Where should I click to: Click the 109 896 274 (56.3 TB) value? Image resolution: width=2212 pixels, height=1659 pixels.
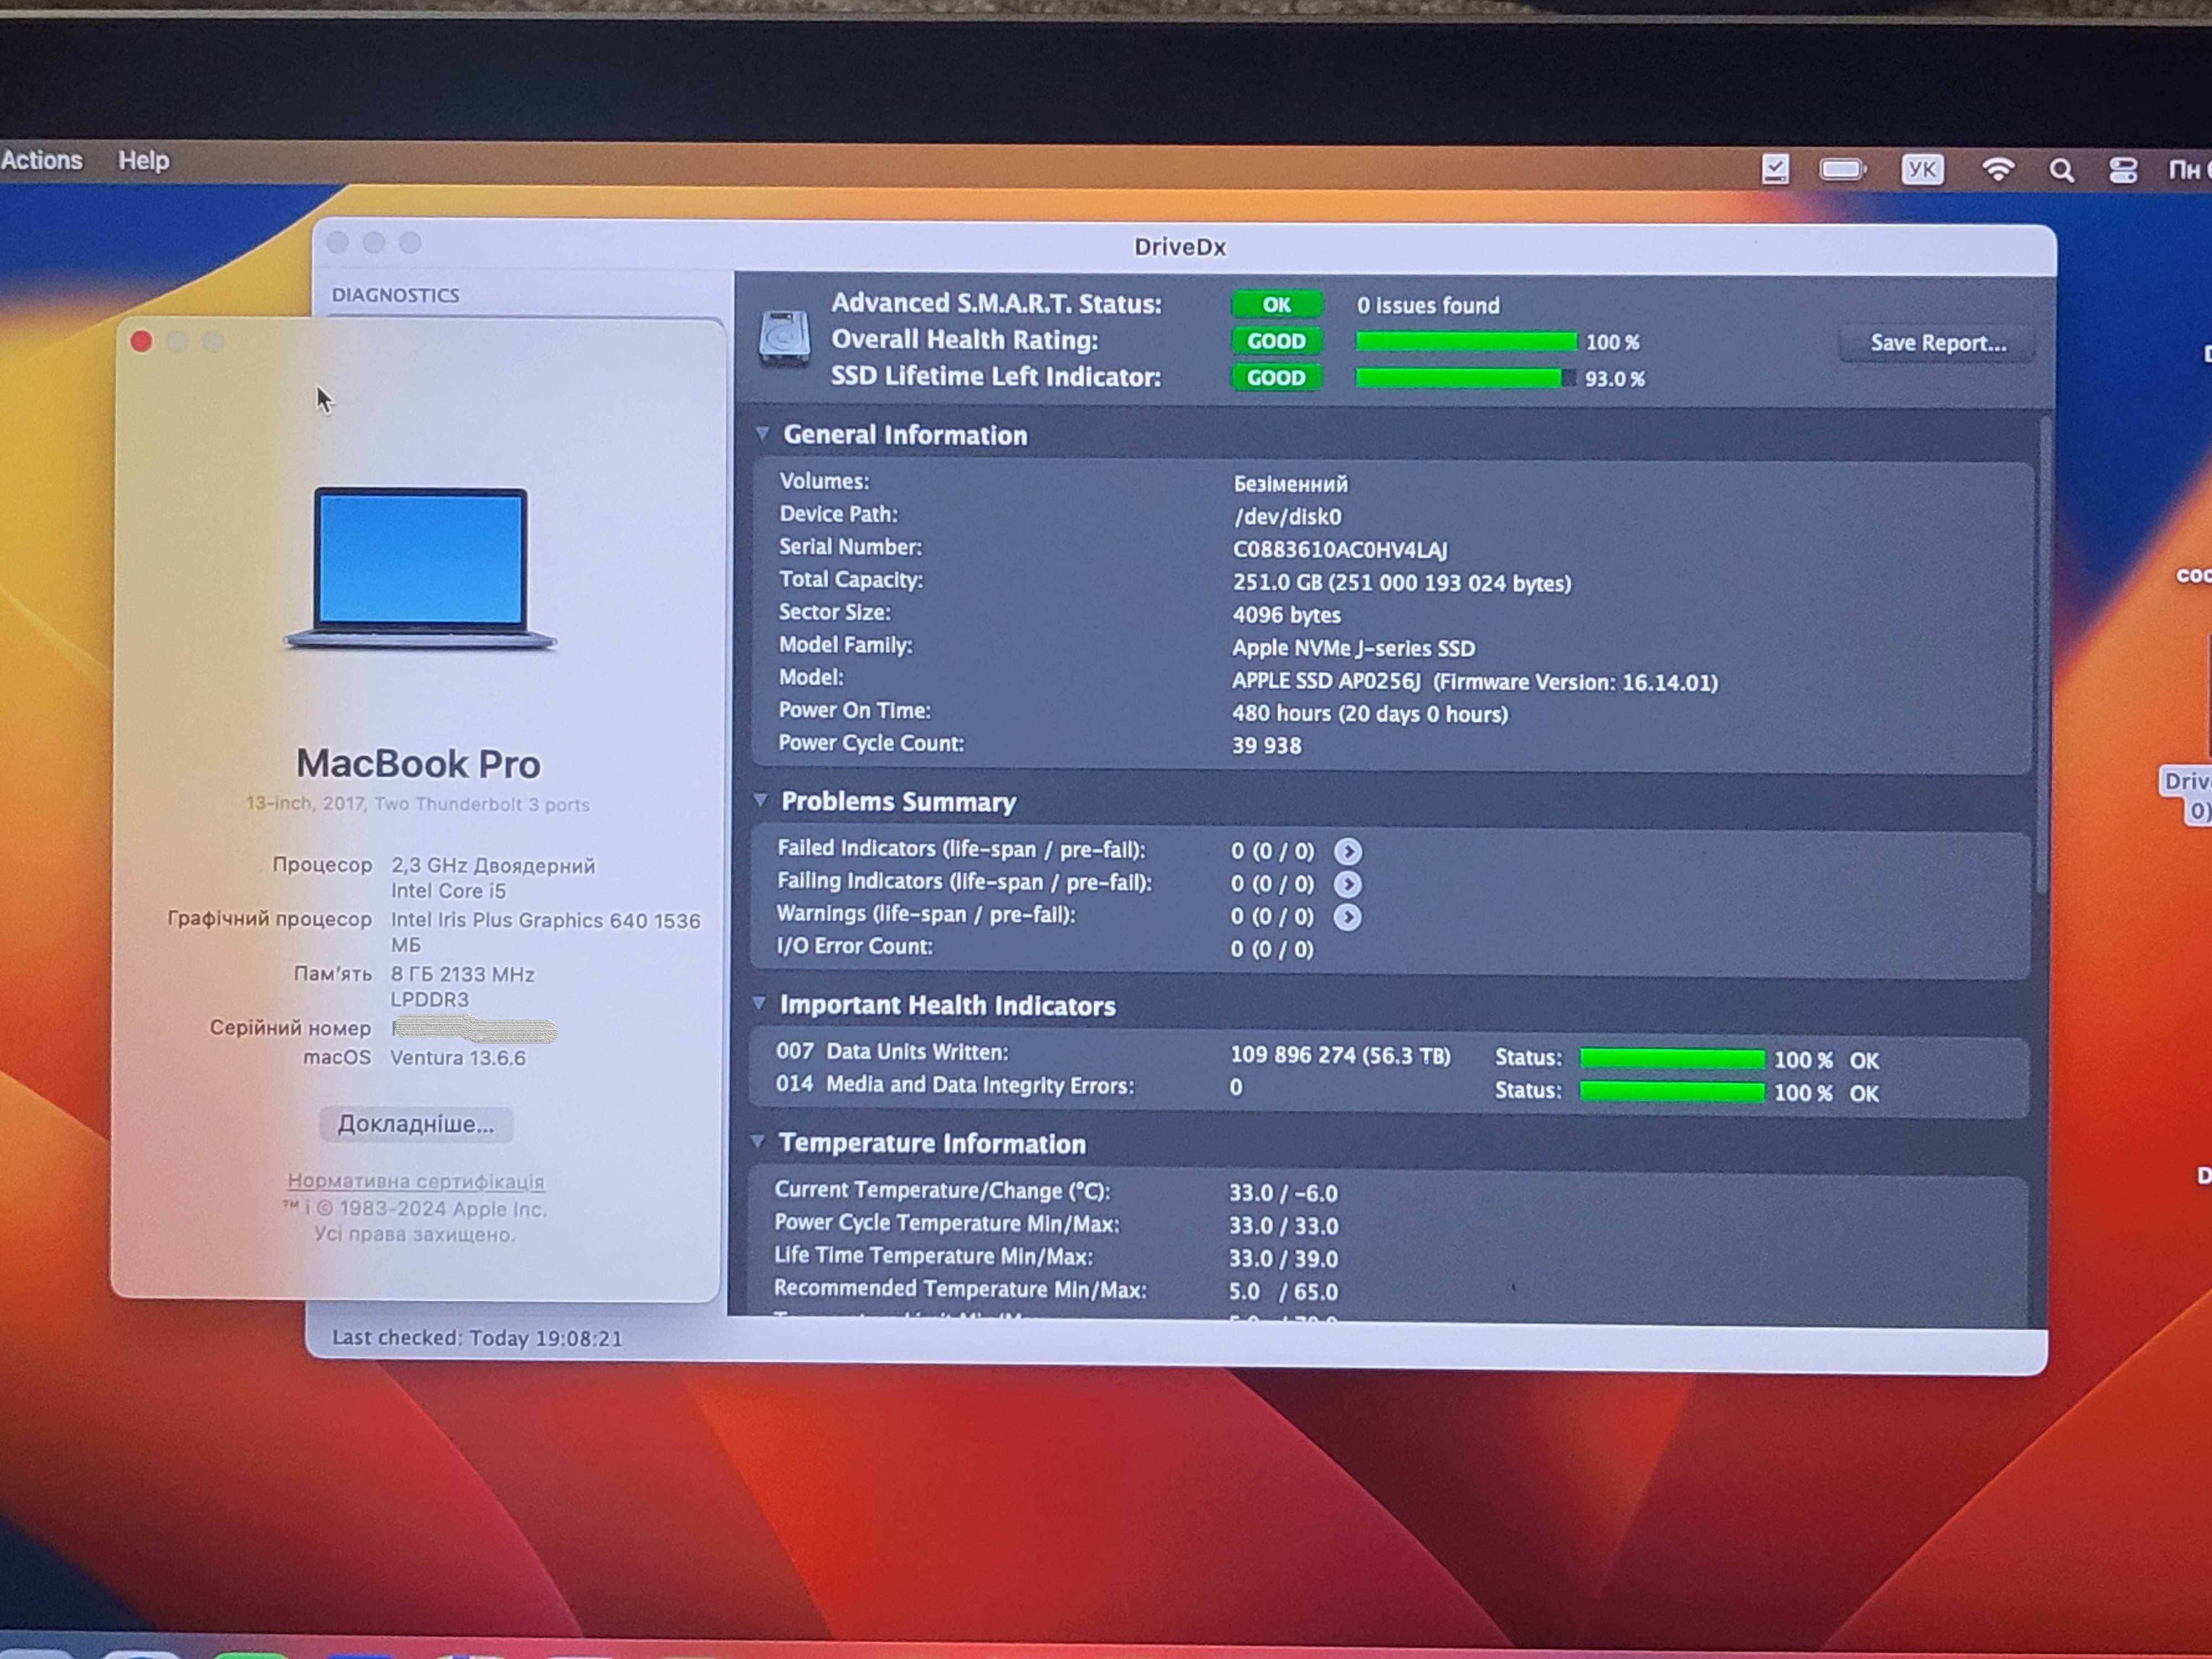[x=1340, y=1055]
